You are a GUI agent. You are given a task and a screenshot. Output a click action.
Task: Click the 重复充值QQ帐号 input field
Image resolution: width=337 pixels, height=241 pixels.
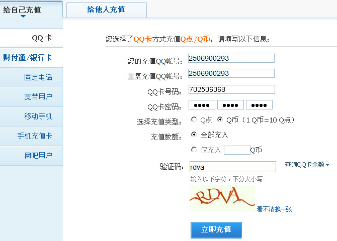point(231,73)
